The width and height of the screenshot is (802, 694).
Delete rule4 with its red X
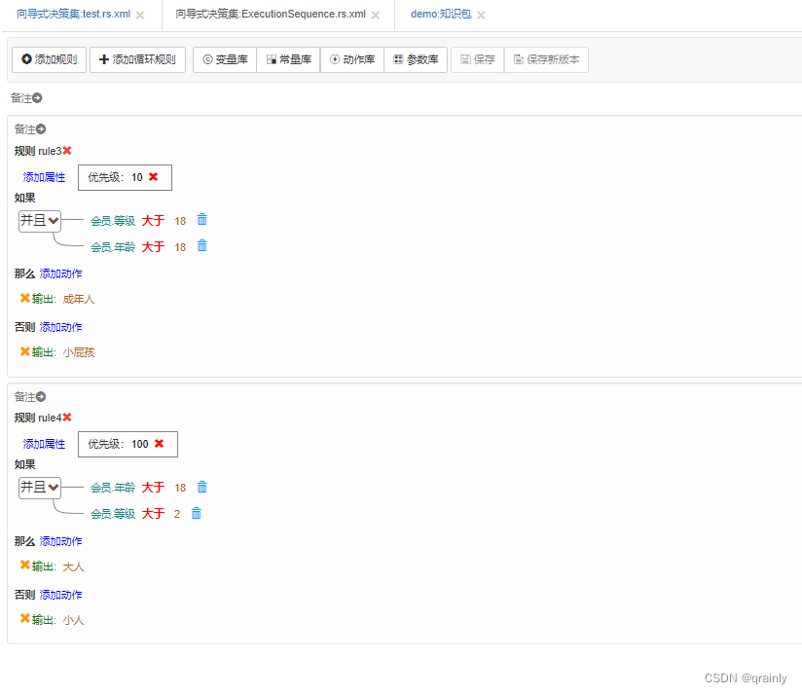(67, 418)
